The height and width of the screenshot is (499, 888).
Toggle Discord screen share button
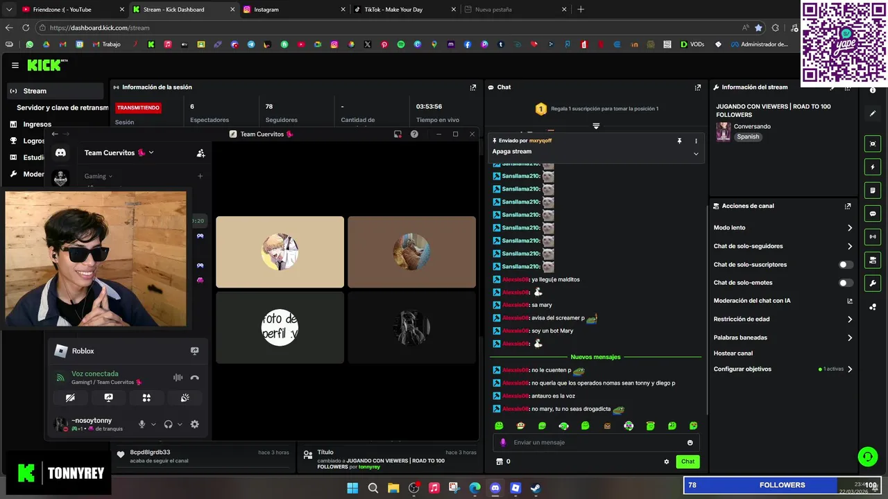click(x=108, y=398)
